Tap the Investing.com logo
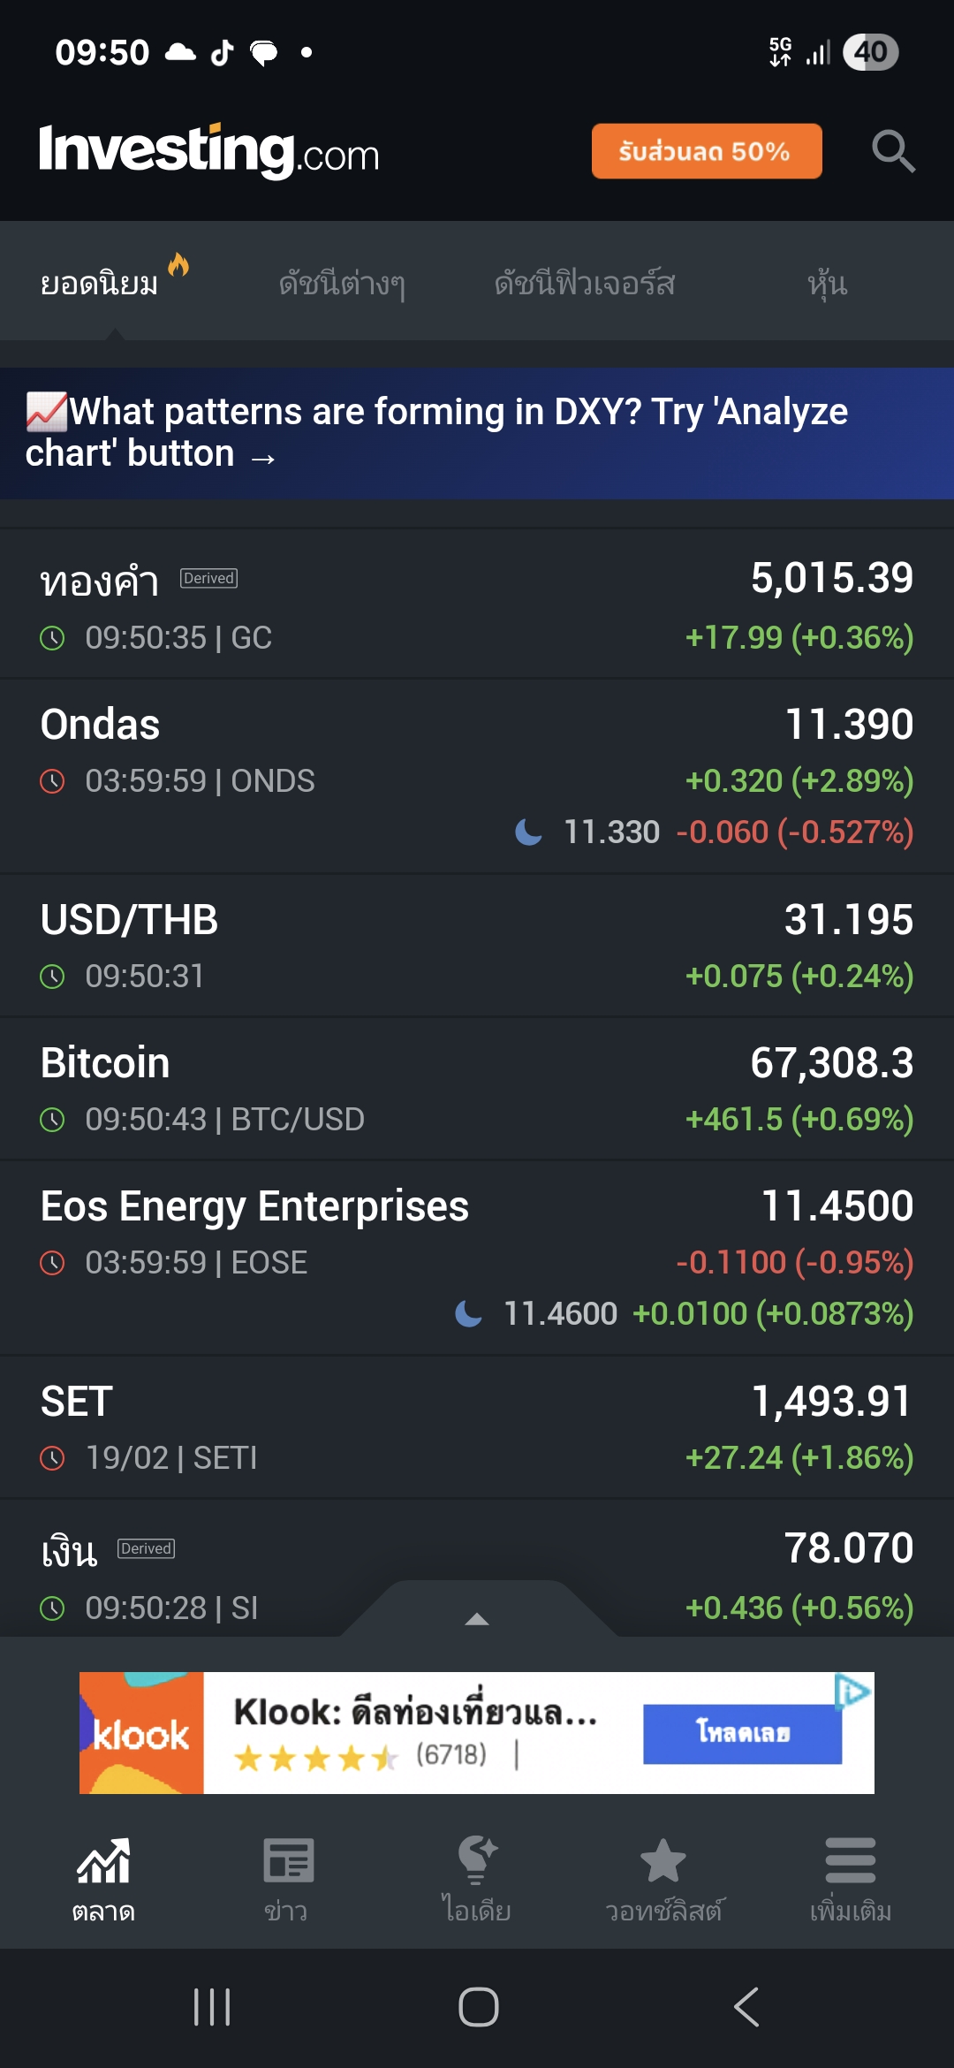The width and height of the screenshot is (954, 2068). point(209,151)
